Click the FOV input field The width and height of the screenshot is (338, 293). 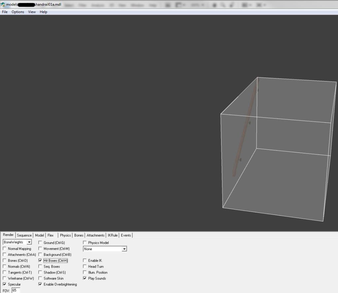(x=16, y=290)
